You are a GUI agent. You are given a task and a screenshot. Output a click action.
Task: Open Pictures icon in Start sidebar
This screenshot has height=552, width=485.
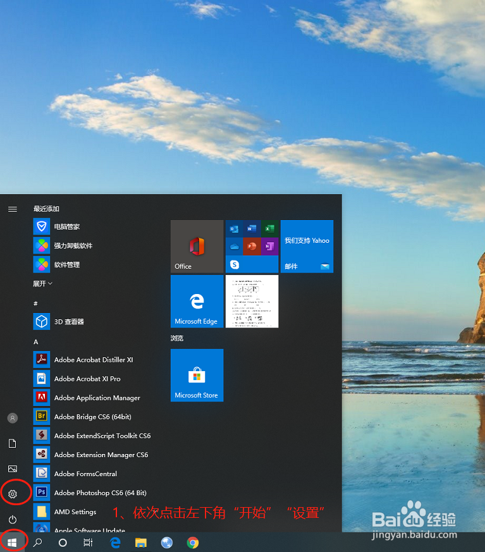(13, 469)
